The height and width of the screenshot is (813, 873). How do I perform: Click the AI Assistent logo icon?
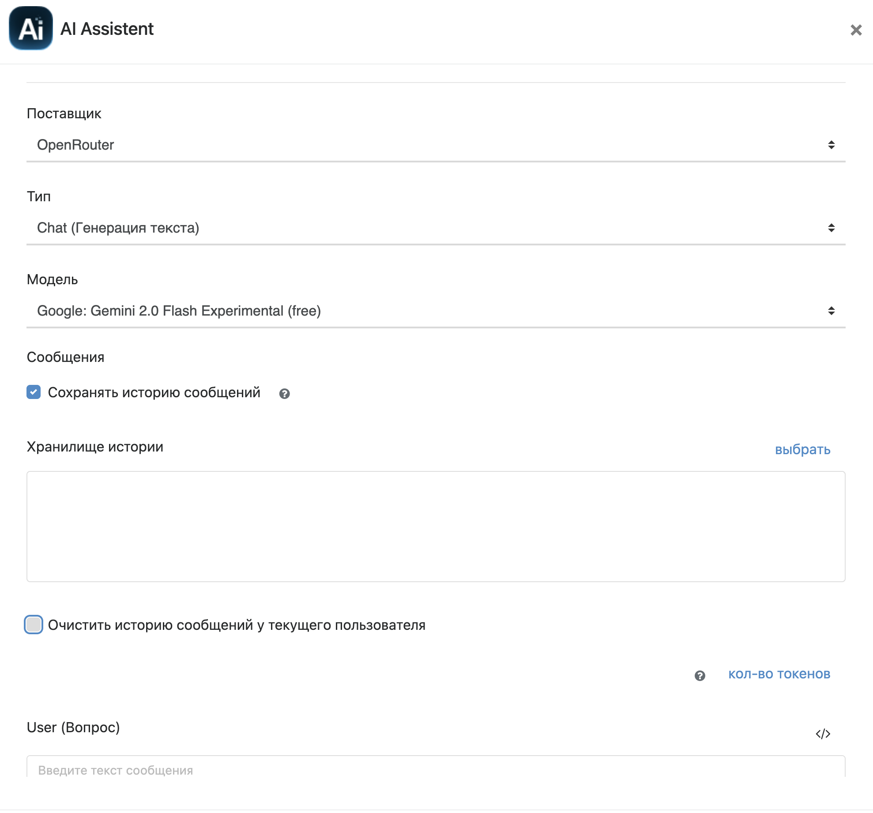[x=31, y=28]
